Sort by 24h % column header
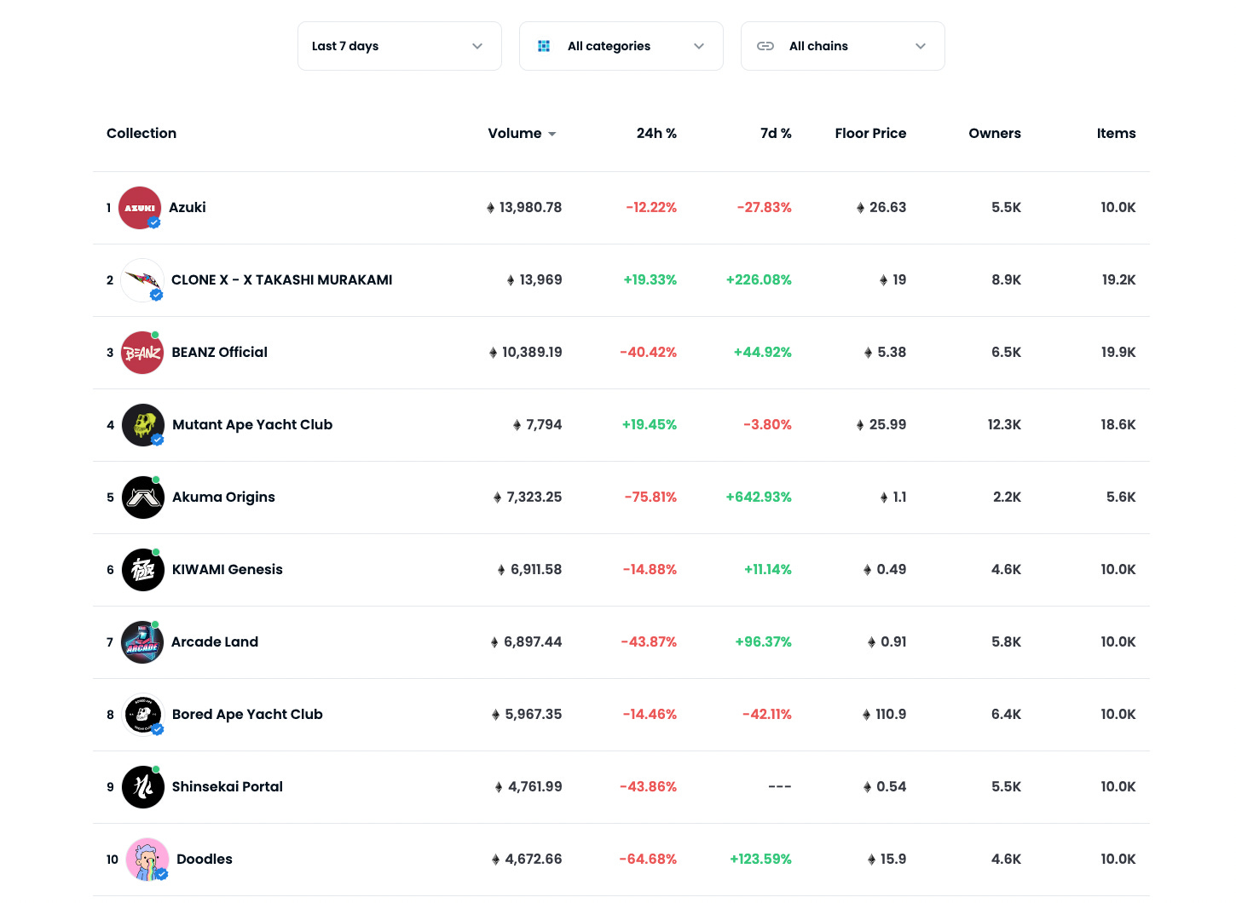The width and height of the screenshot is (1236, 903). (x=656, y=134)
